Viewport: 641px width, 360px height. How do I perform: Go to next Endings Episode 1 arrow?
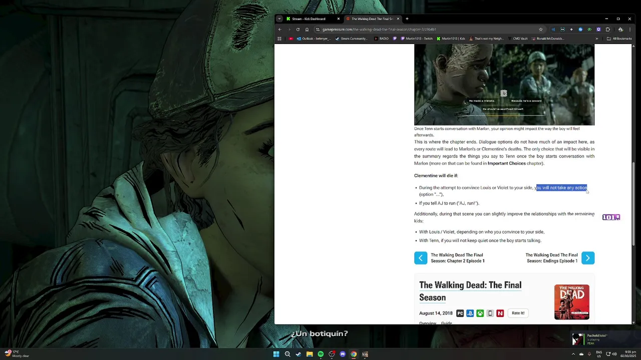(588, 258)
